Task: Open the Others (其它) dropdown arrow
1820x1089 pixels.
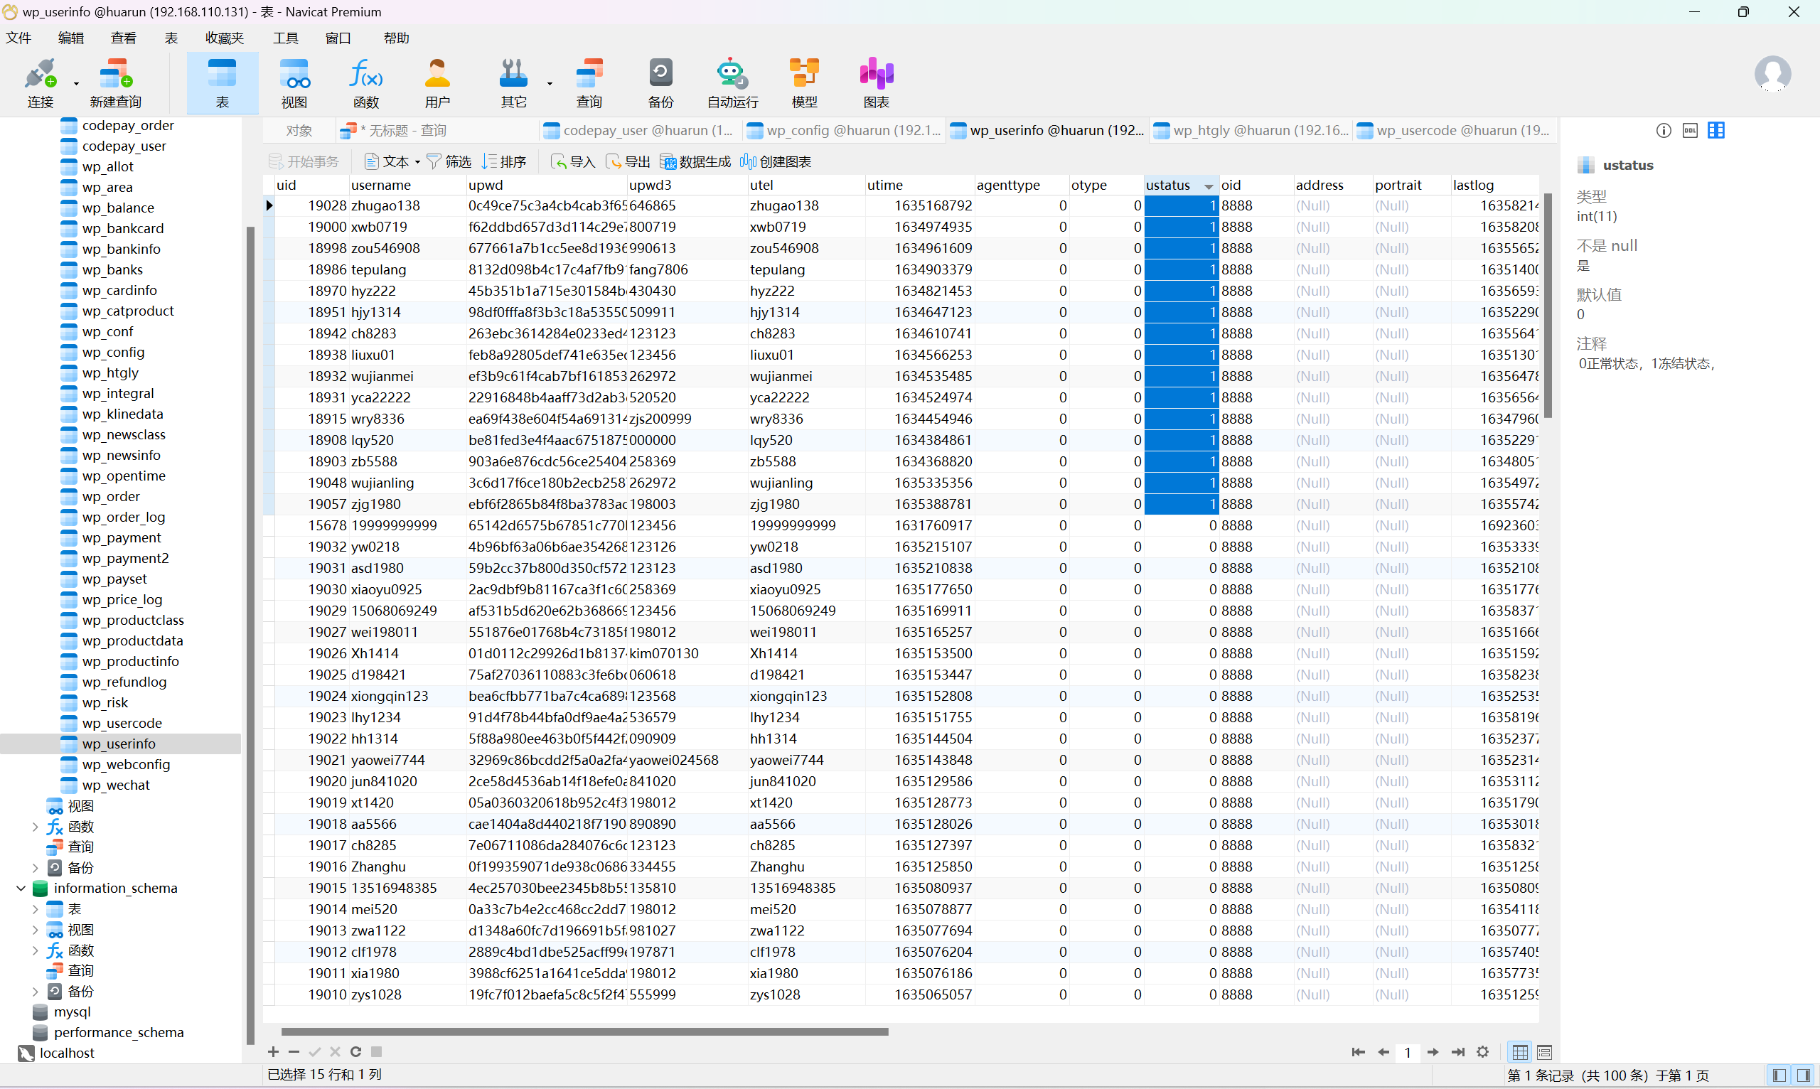Action: click(550, 84)
